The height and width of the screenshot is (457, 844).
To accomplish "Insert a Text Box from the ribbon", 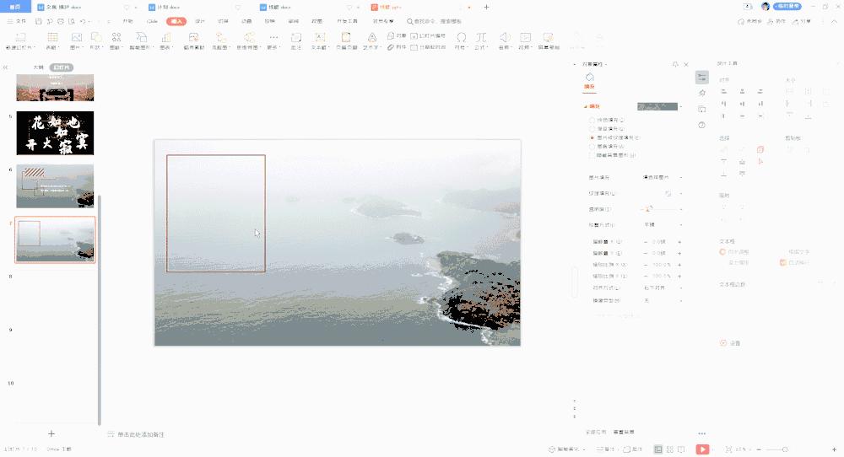I will click(320, 38).
